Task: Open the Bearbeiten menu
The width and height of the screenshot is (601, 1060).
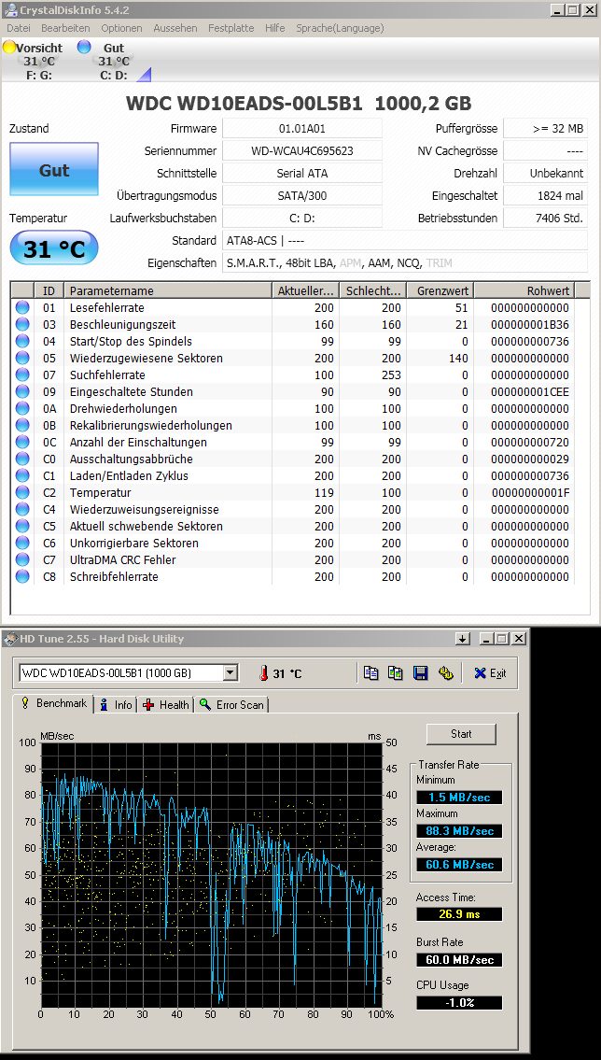Action: (x=65, y=28)
